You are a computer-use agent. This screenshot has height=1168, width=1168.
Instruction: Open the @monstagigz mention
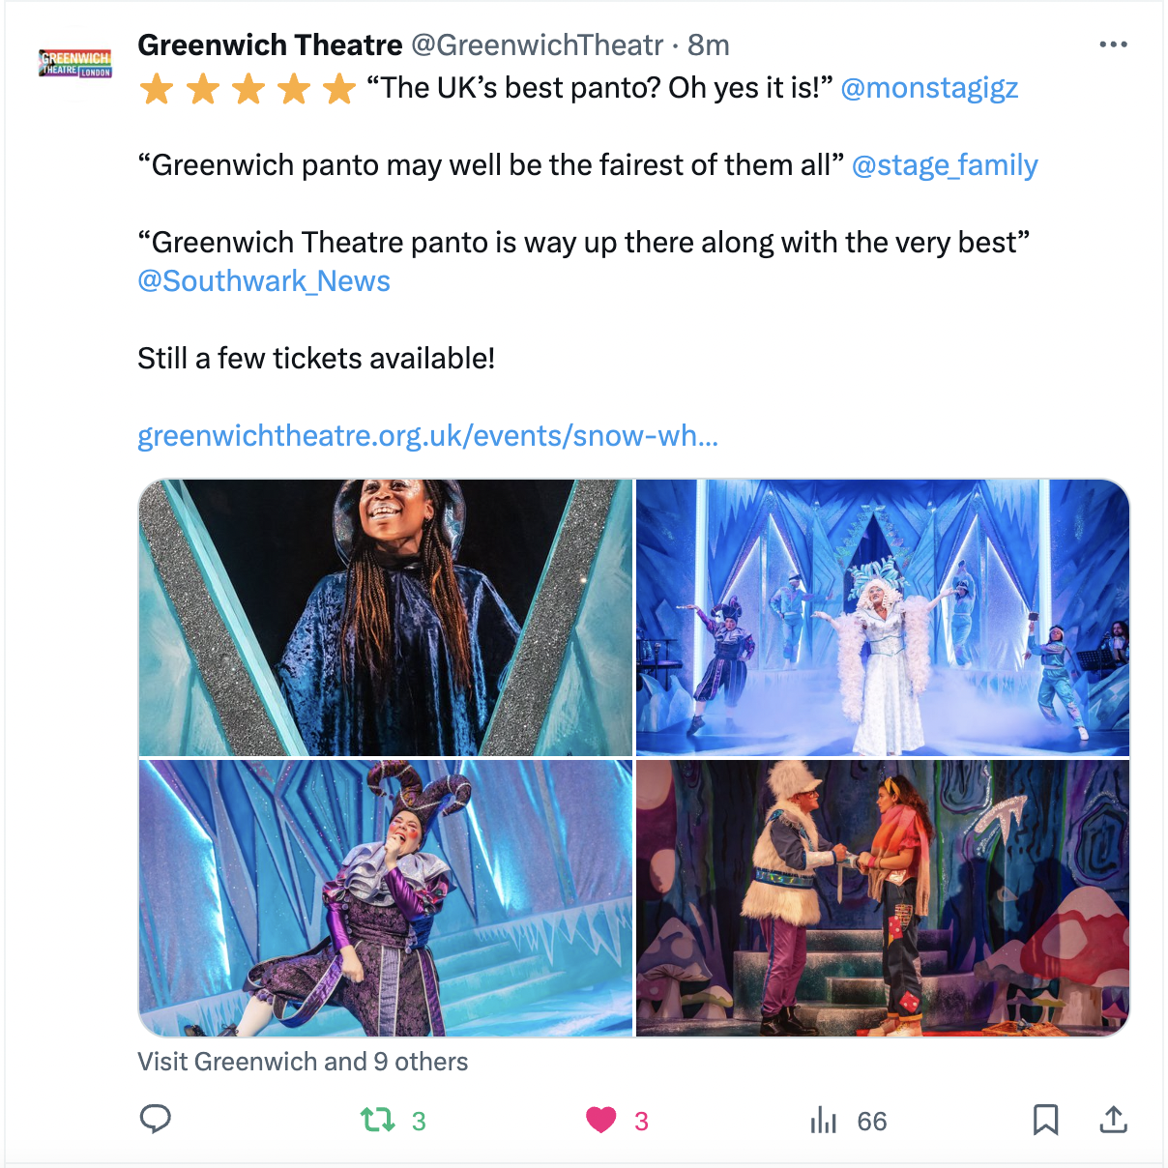[x=929, y=88]
